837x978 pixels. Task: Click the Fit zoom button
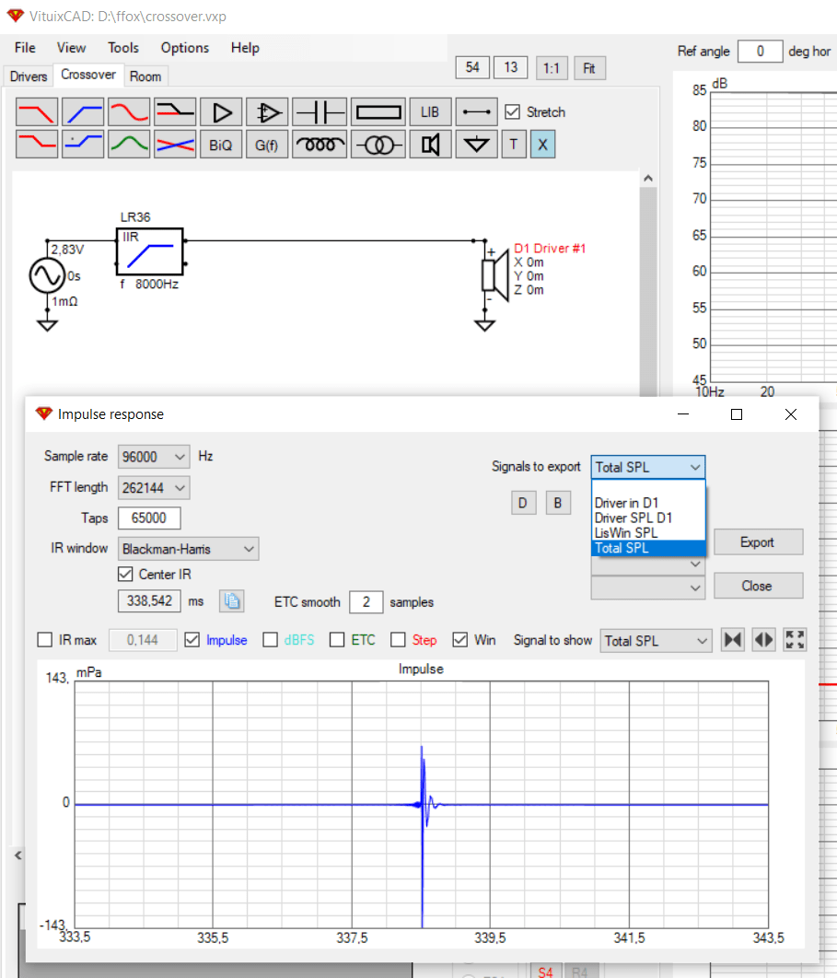coord(589,68)
